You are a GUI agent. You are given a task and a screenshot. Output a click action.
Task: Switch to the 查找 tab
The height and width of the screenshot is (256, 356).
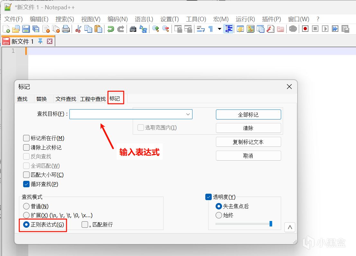pyautogui.click(x=22, y=99)
